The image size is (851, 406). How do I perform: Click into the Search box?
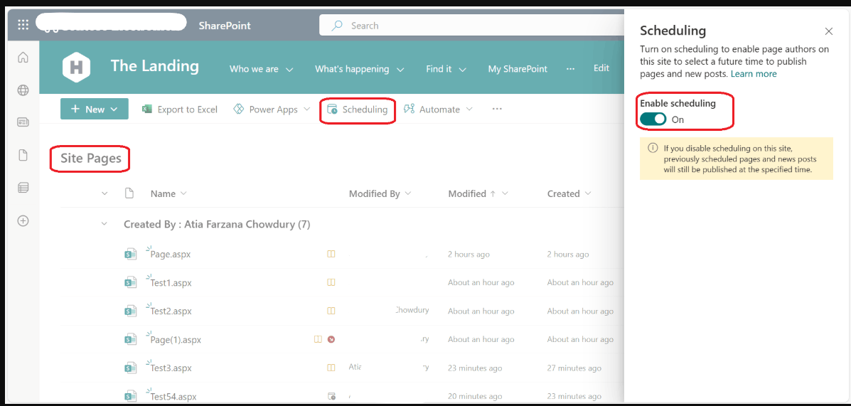(471, 26)
